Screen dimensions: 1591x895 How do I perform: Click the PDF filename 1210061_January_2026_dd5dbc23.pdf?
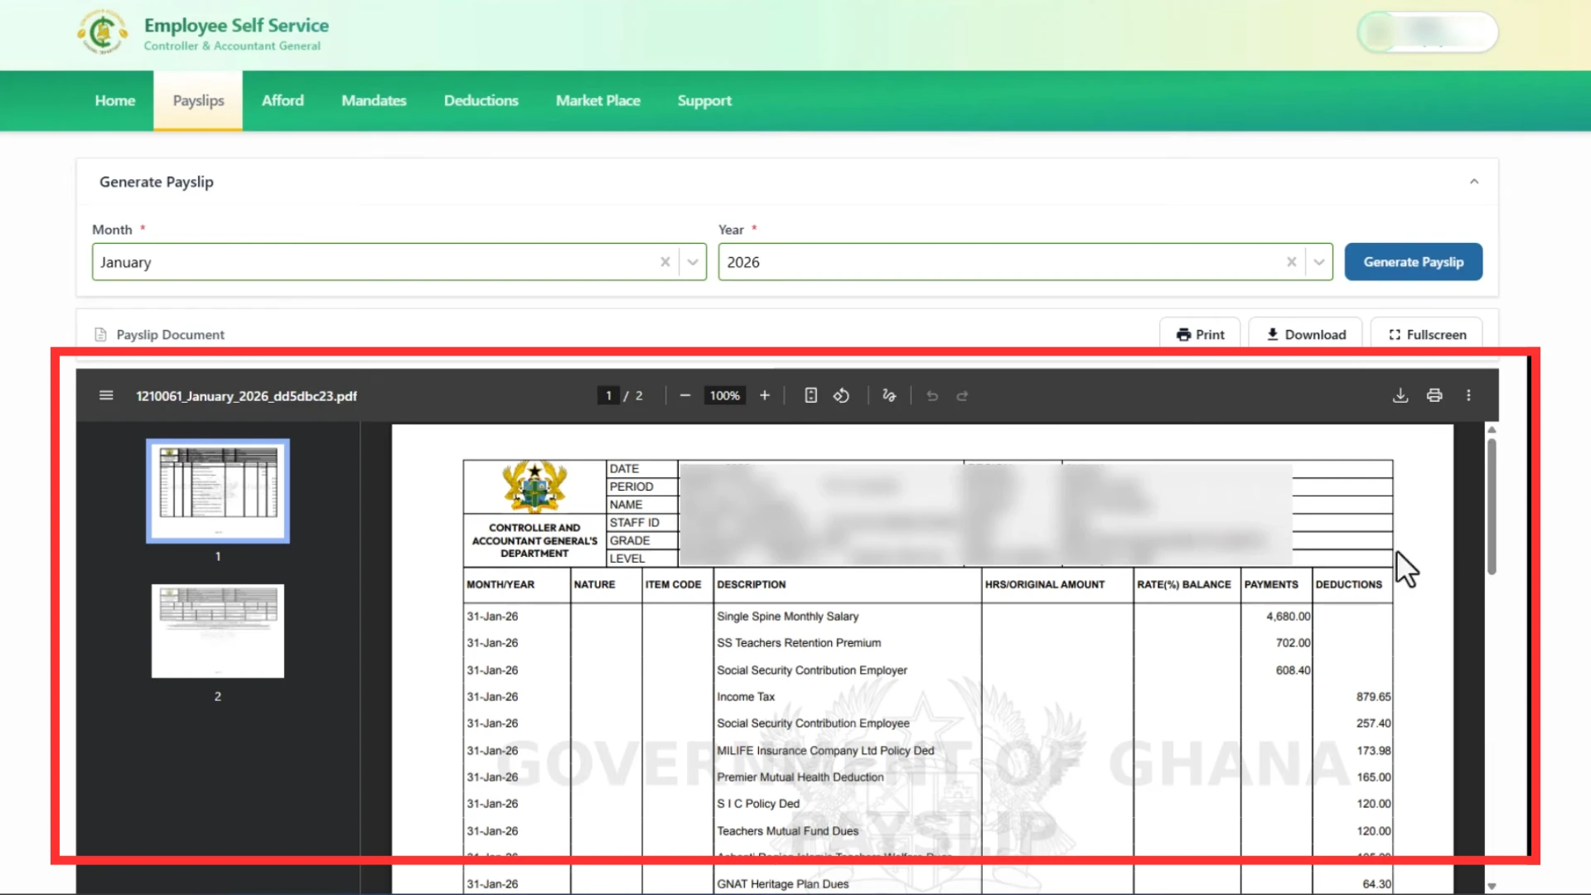click(x=246, y=396)
